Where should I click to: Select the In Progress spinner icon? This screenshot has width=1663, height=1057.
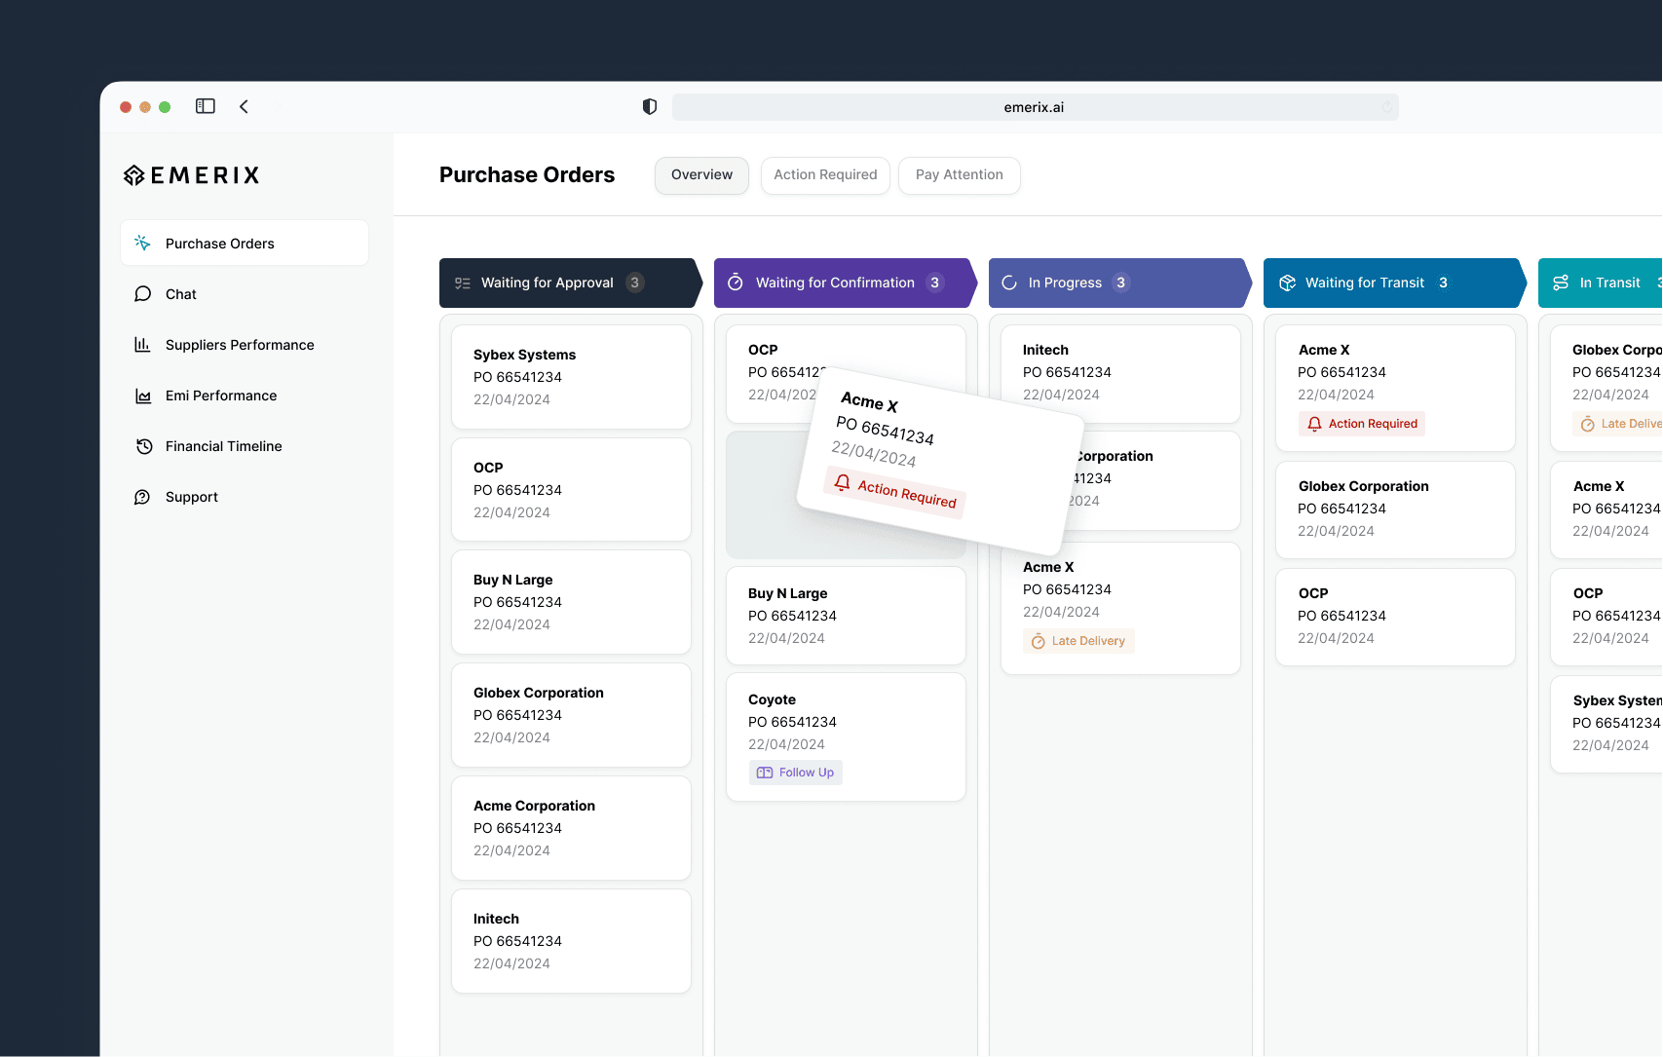tap(1009, 283)
